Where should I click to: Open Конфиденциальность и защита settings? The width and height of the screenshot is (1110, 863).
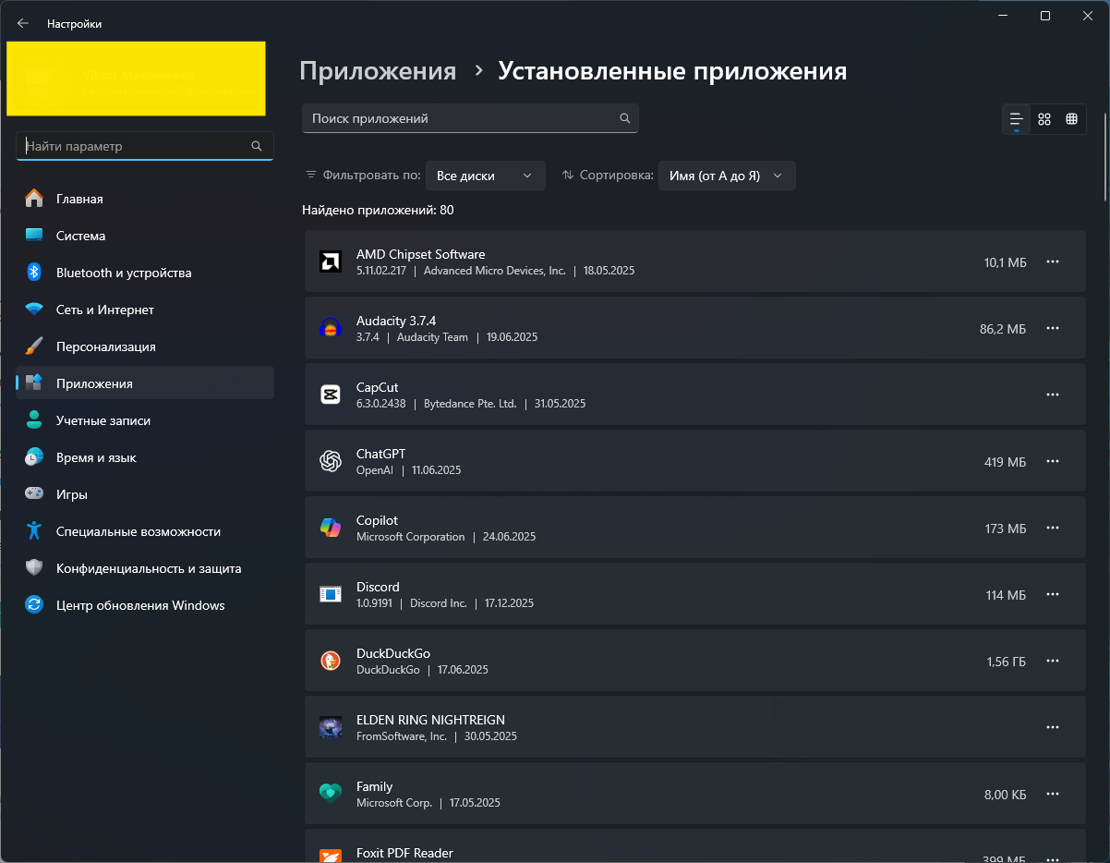pos(145,568)
